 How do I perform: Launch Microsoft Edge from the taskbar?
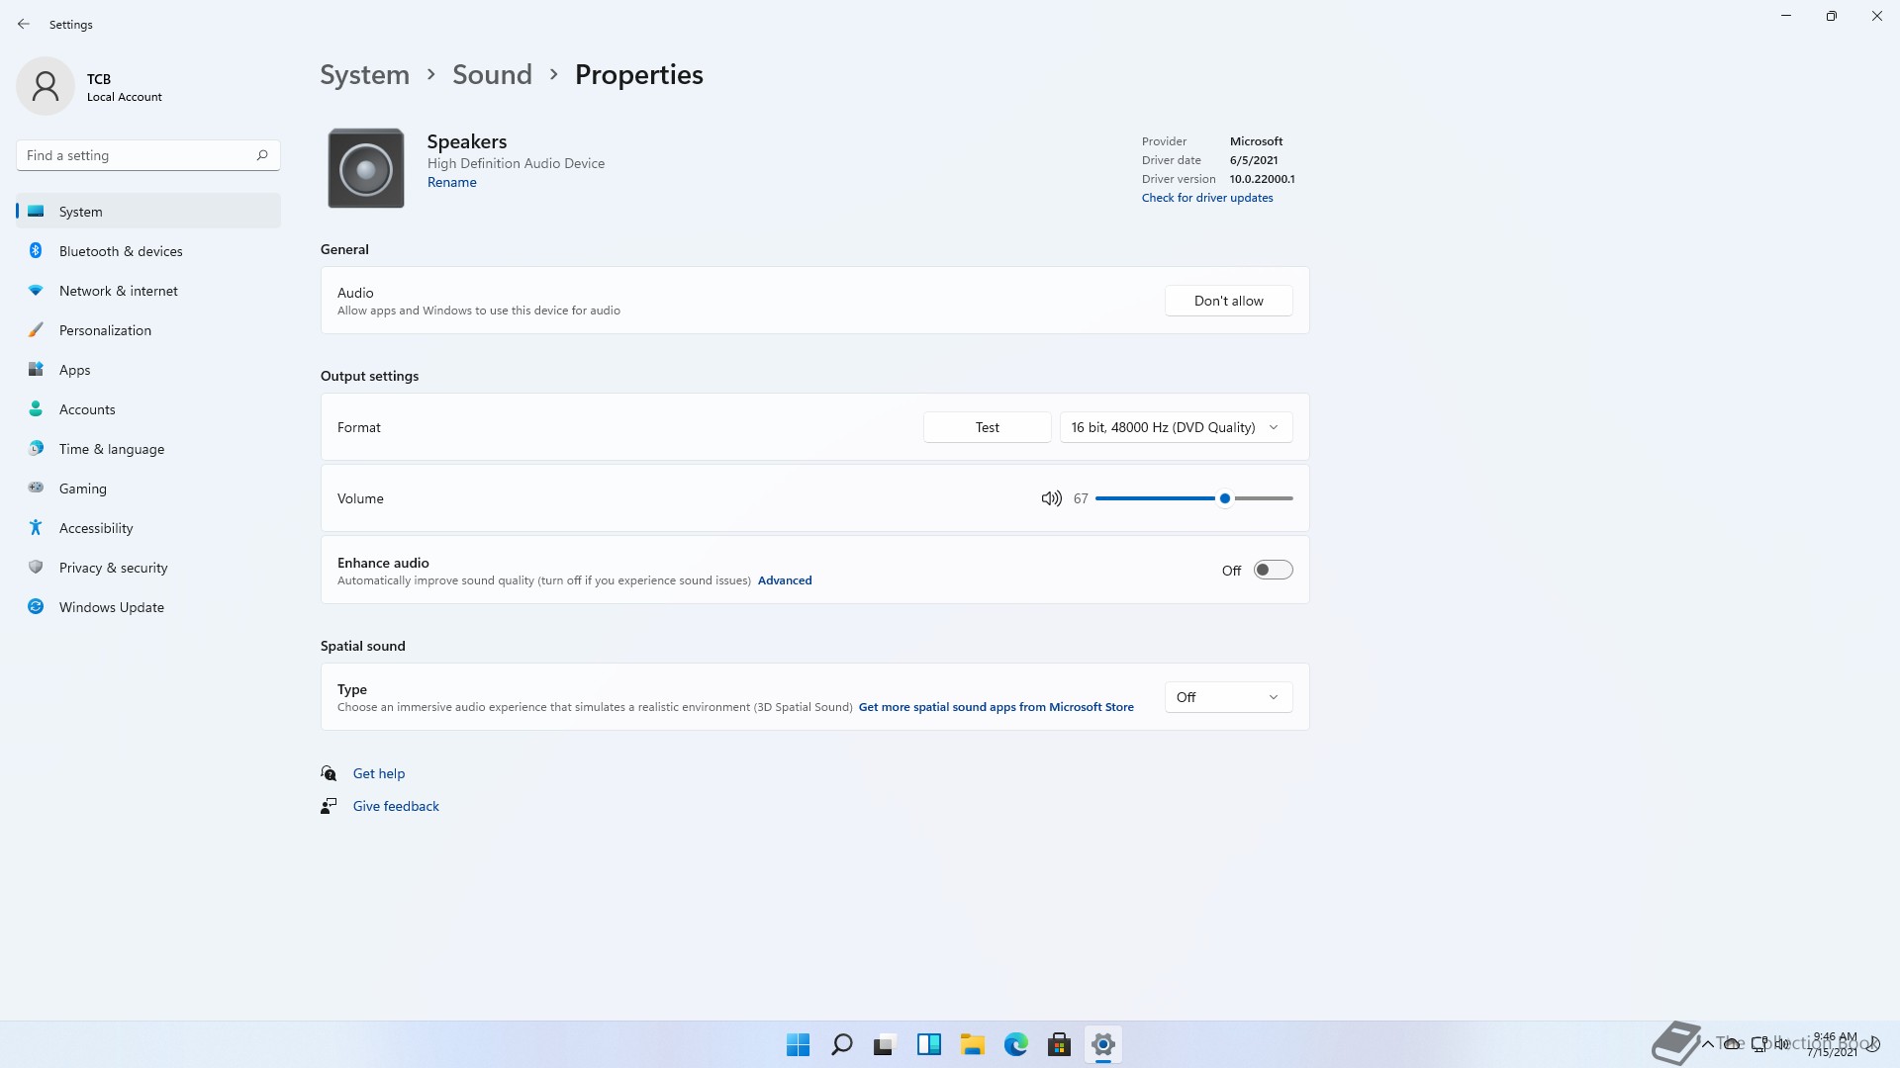(x=1015, y=1044)
